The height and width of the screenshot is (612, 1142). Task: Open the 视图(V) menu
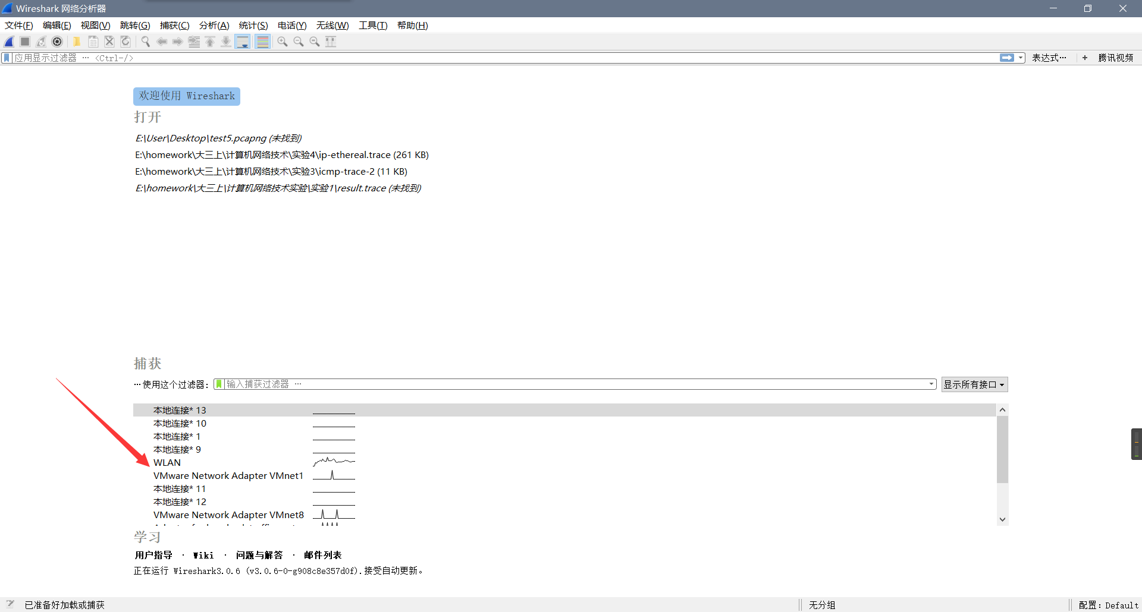pyautogui.click(x=96, y=26)
